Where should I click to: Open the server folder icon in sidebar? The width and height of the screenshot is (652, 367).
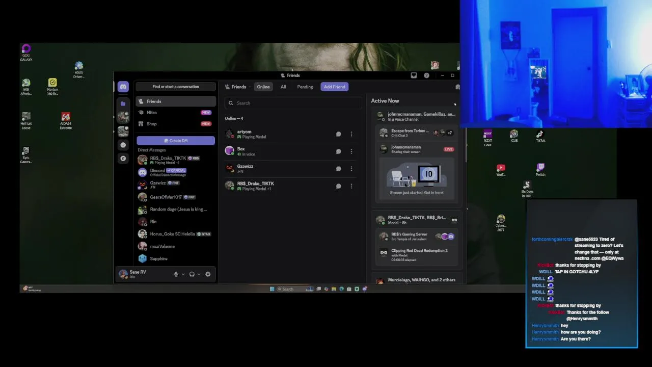pos(123,103)
